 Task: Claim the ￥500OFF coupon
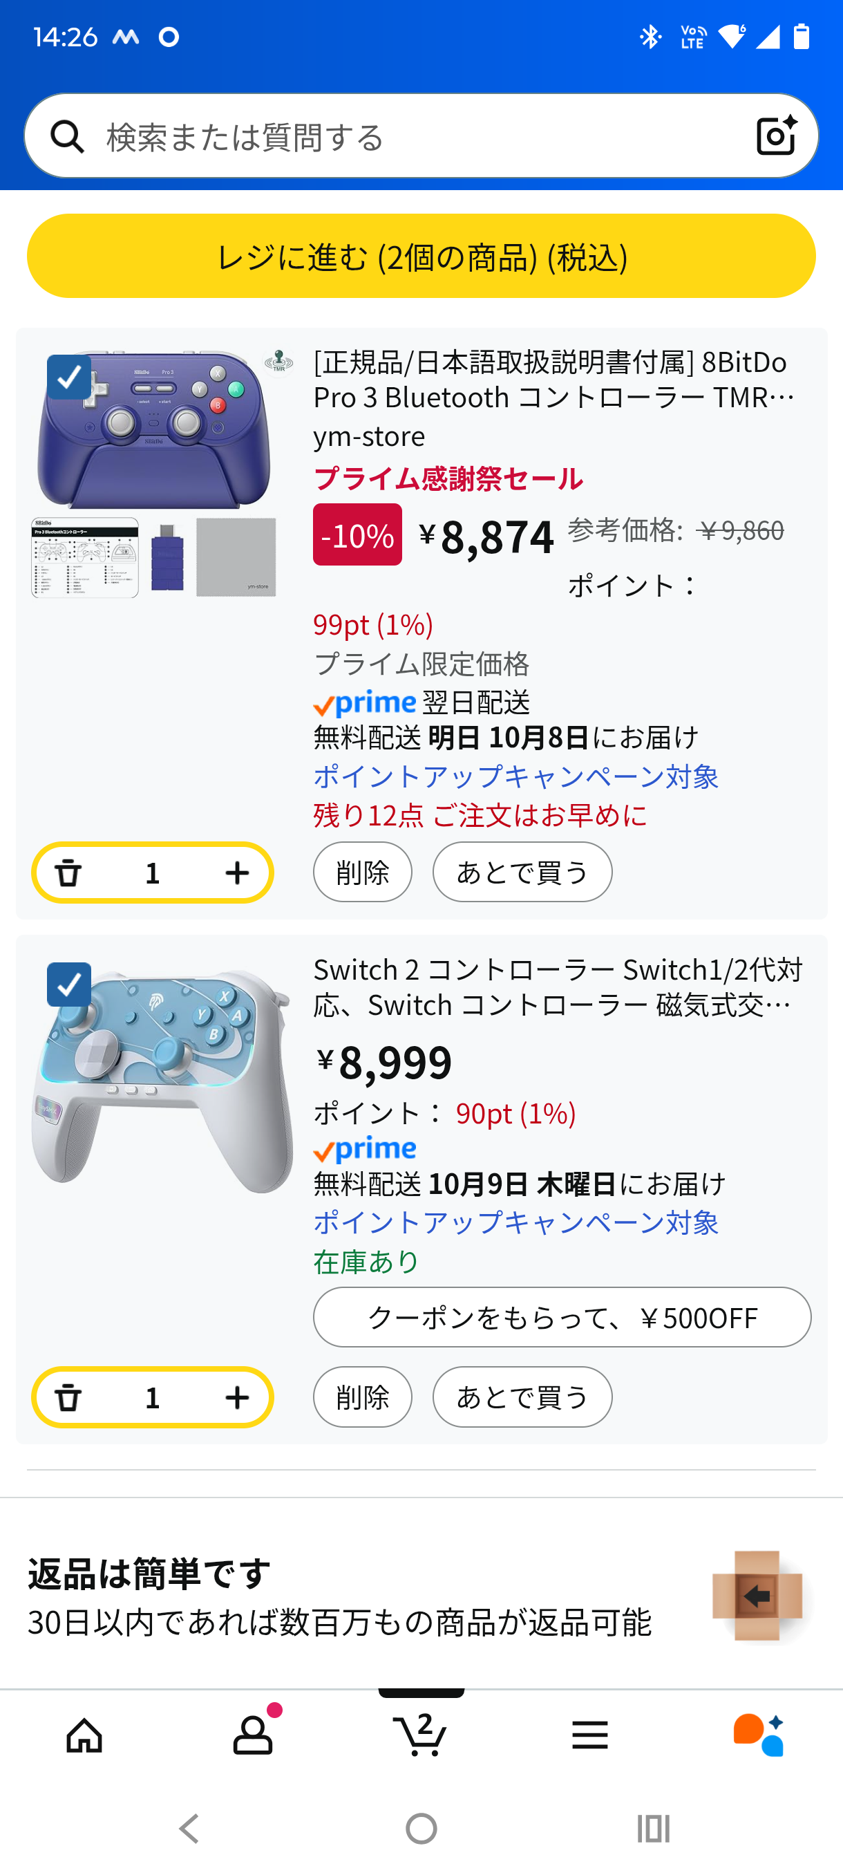pos(562,1317)
